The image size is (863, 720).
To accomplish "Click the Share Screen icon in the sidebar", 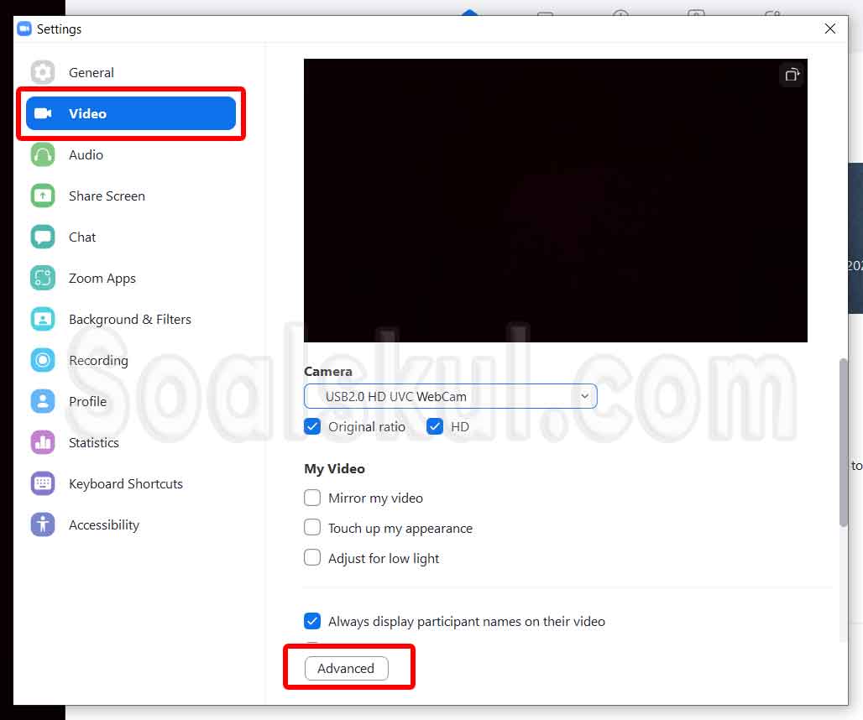I will click(42, 196).
